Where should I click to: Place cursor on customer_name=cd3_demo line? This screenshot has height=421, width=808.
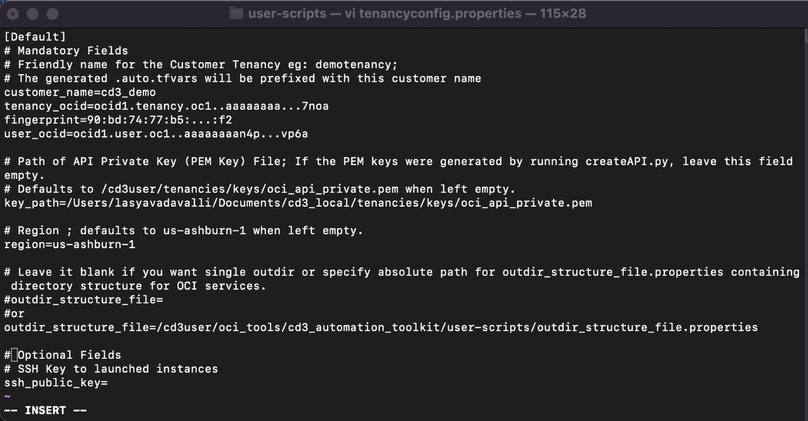coord(80,92)
